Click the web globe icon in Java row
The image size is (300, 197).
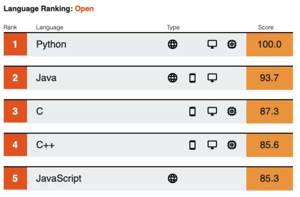(x=172, y=78)
